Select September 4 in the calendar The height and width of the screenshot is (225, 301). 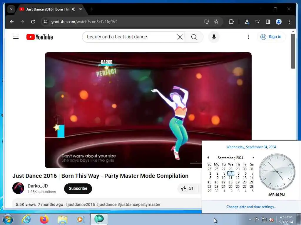[231, 173]
